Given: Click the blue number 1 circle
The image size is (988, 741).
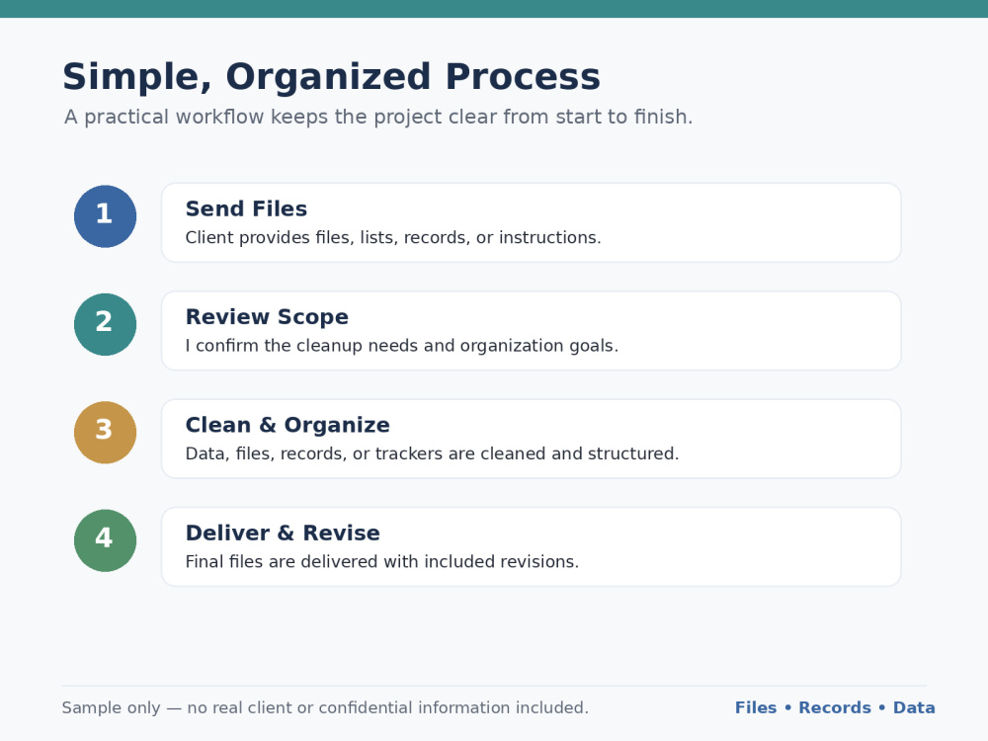Looking at the screenshot, I should (x=106, y=216).
